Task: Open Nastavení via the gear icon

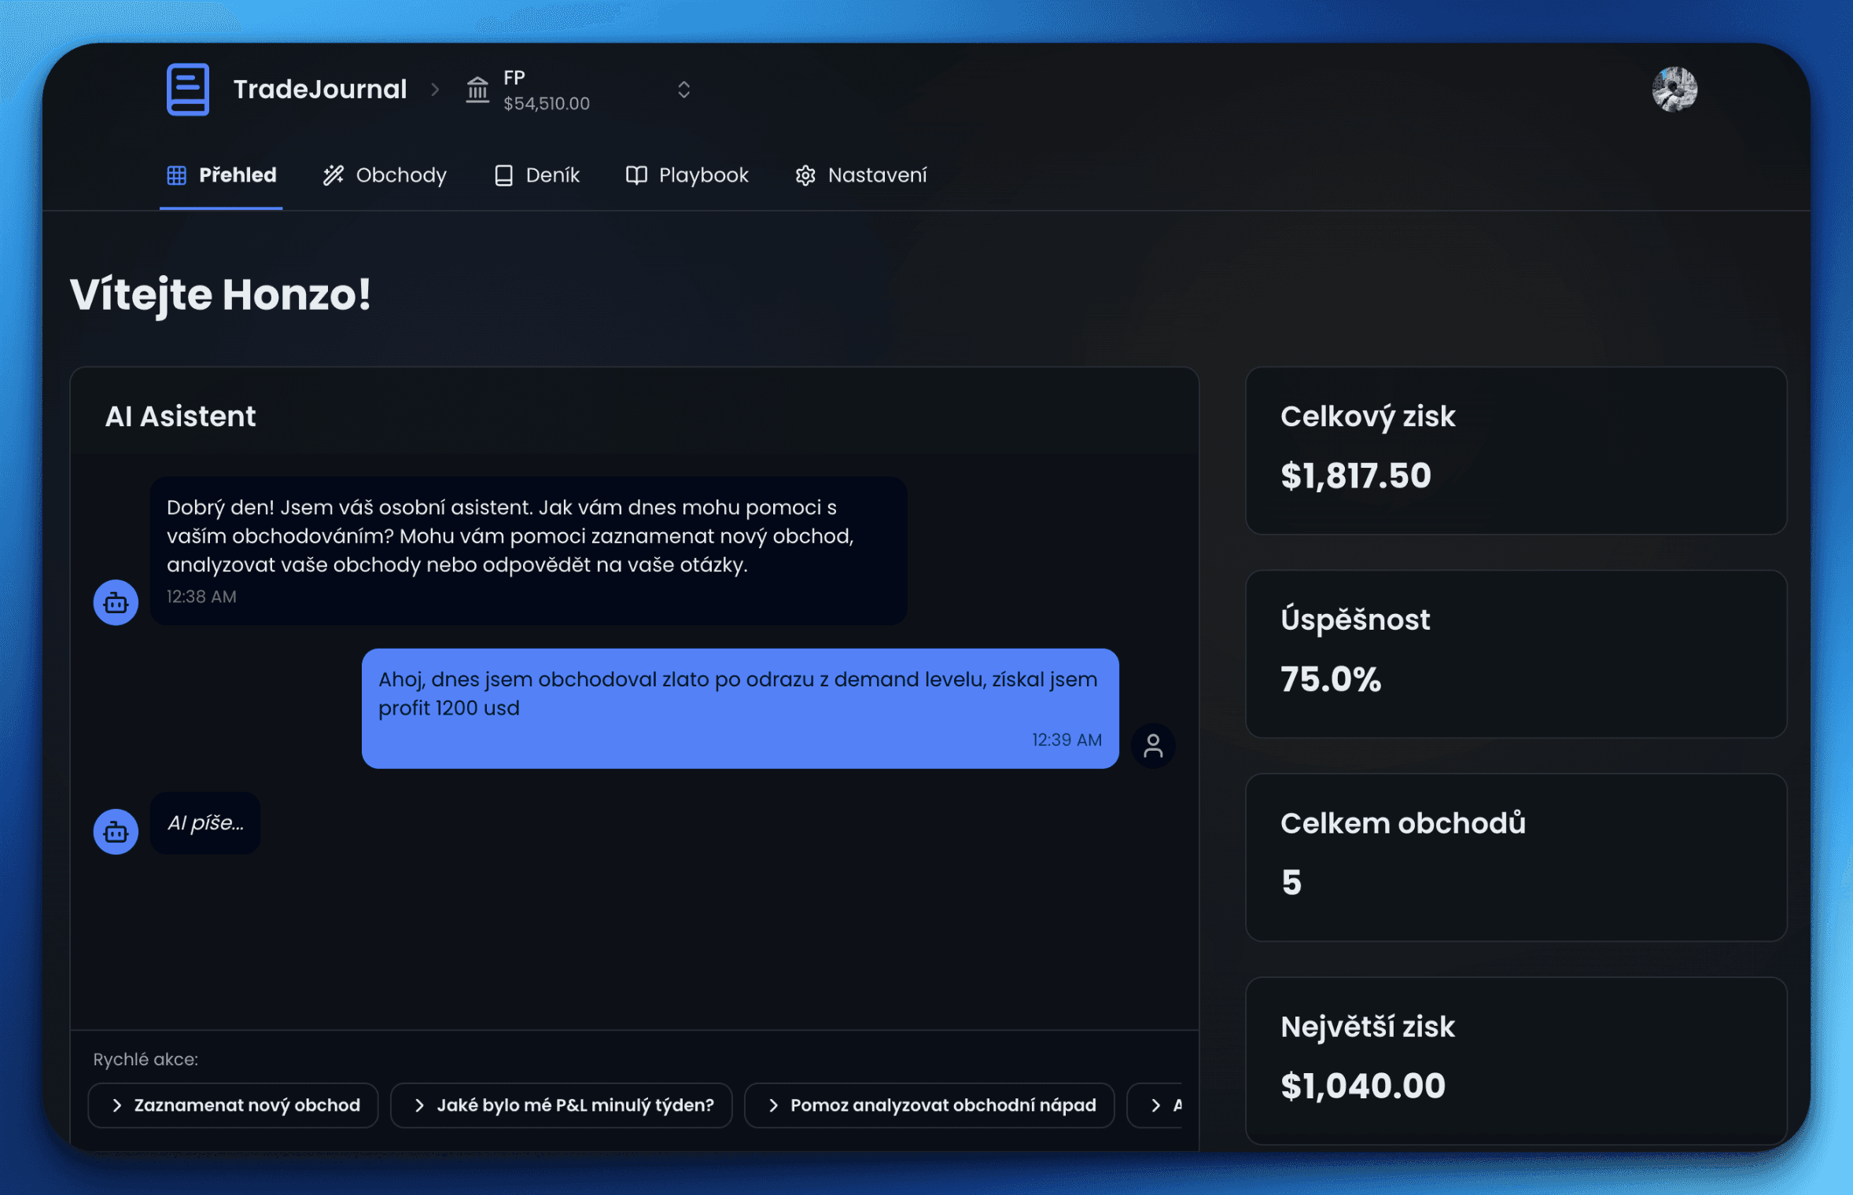Action: 805,175
